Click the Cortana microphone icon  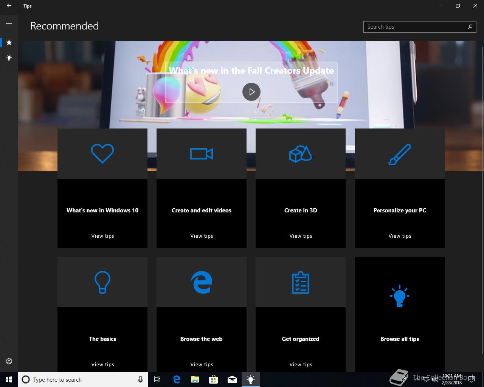[140, 379]
